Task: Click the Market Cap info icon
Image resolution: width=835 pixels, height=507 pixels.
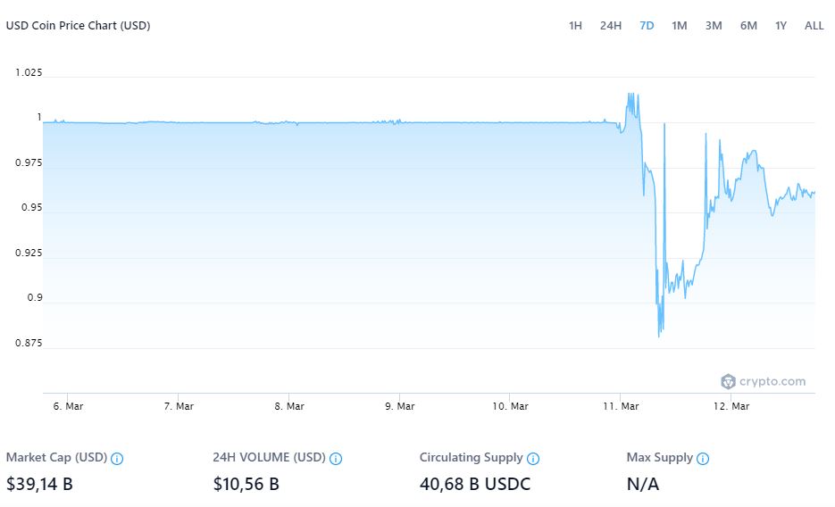Action: [117, 459]
